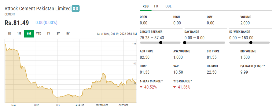Viewport: 276px width, 109px height.
Task: Click the OPEN label
Action: pyautogui.click(x=143, y=17)
